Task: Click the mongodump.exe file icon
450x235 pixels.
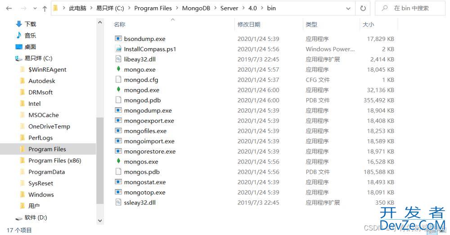Action: pos(118,110)
